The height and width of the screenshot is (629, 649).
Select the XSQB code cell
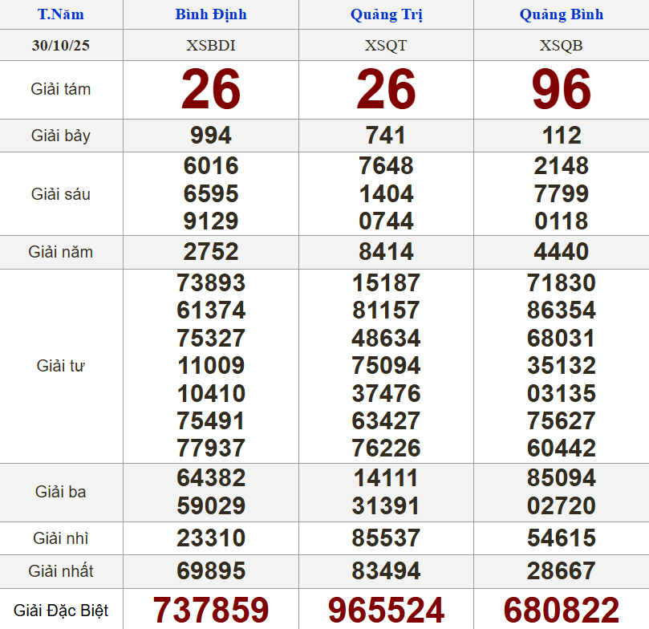[561, 46]
